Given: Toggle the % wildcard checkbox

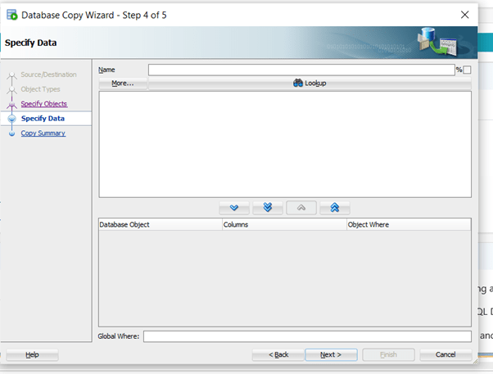Looking at the screenshot, I should click(467, 70).
